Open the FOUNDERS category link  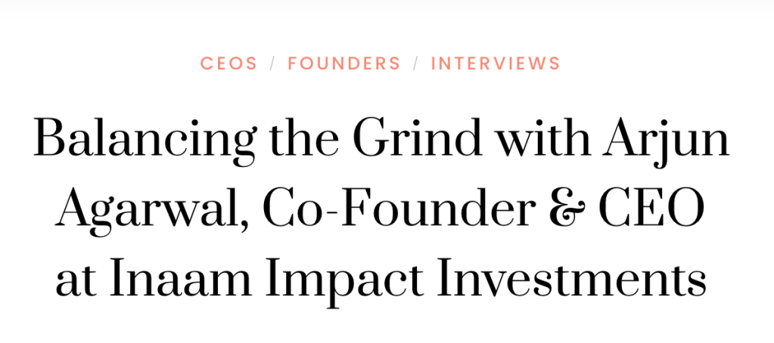[344, 63]
